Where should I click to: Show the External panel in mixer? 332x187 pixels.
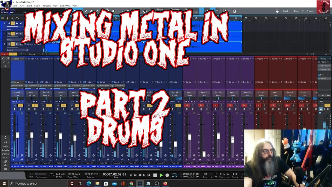5,154
